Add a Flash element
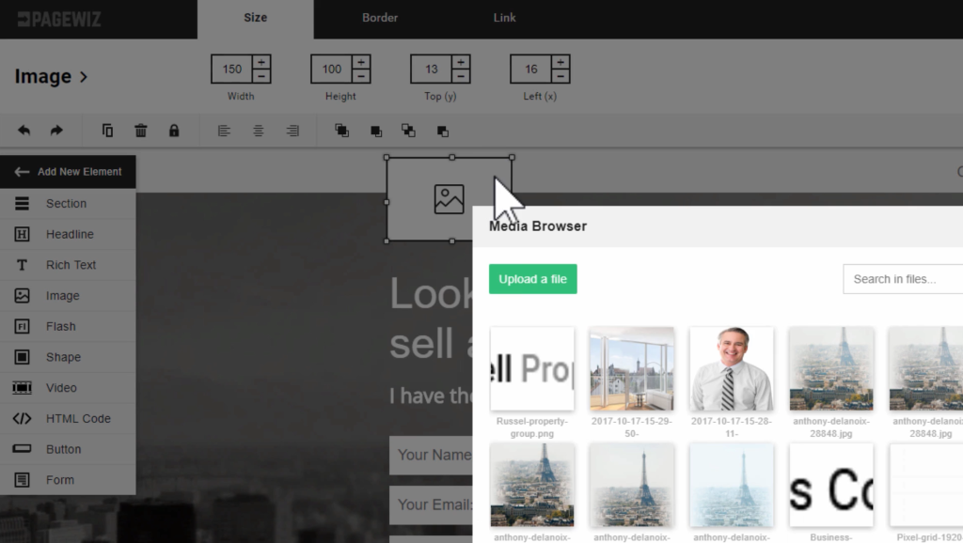 (68, 326)
